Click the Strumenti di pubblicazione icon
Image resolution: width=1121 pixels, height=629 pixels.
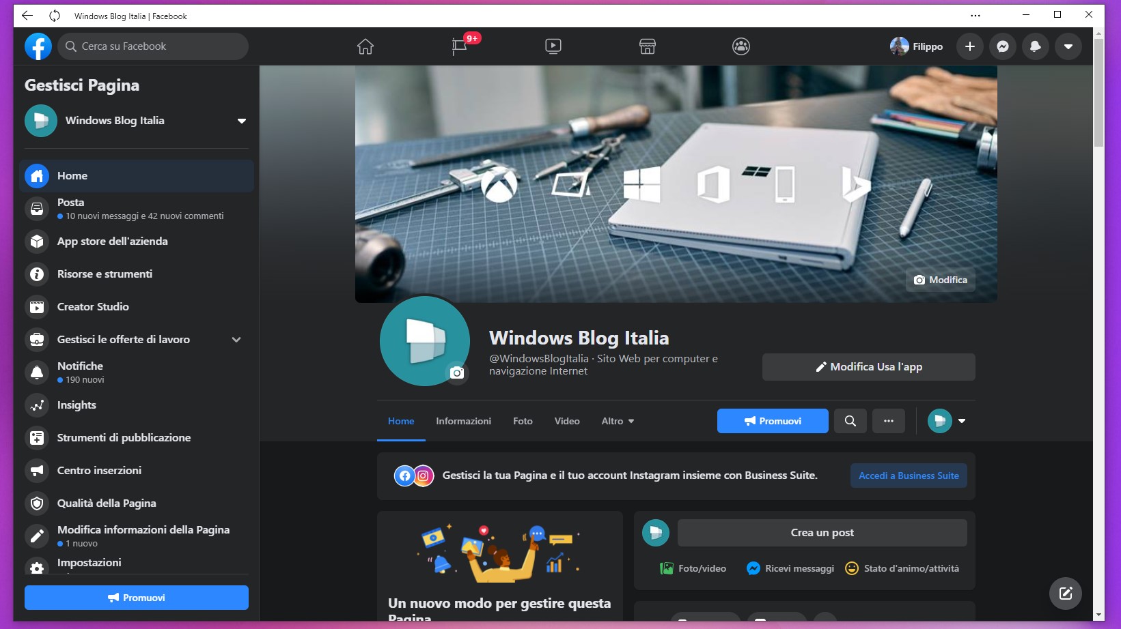pyautogui.click(x=37, y=438)
